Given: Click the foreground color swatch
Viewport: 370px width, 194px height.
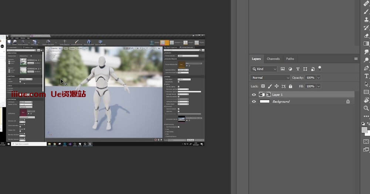Looking at the screenshot, I should point(364,130).
